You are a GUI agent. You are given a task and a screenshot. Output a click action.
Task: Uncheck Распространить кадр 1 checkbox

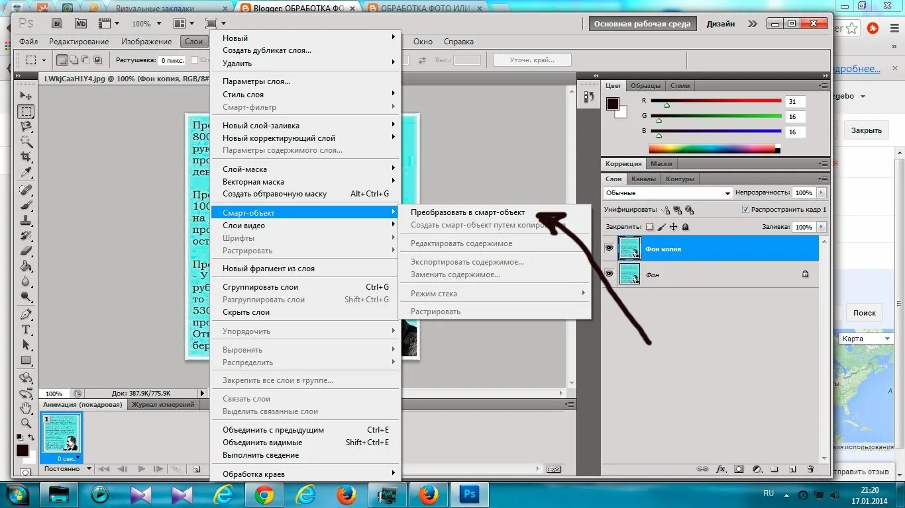745,210
